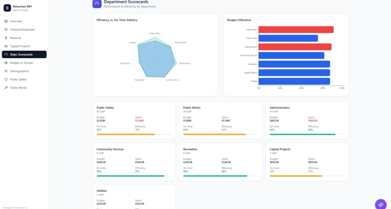Click the $2.83M budget value
The height and width of the screenshot is (209, 391).
click(101, 120)
